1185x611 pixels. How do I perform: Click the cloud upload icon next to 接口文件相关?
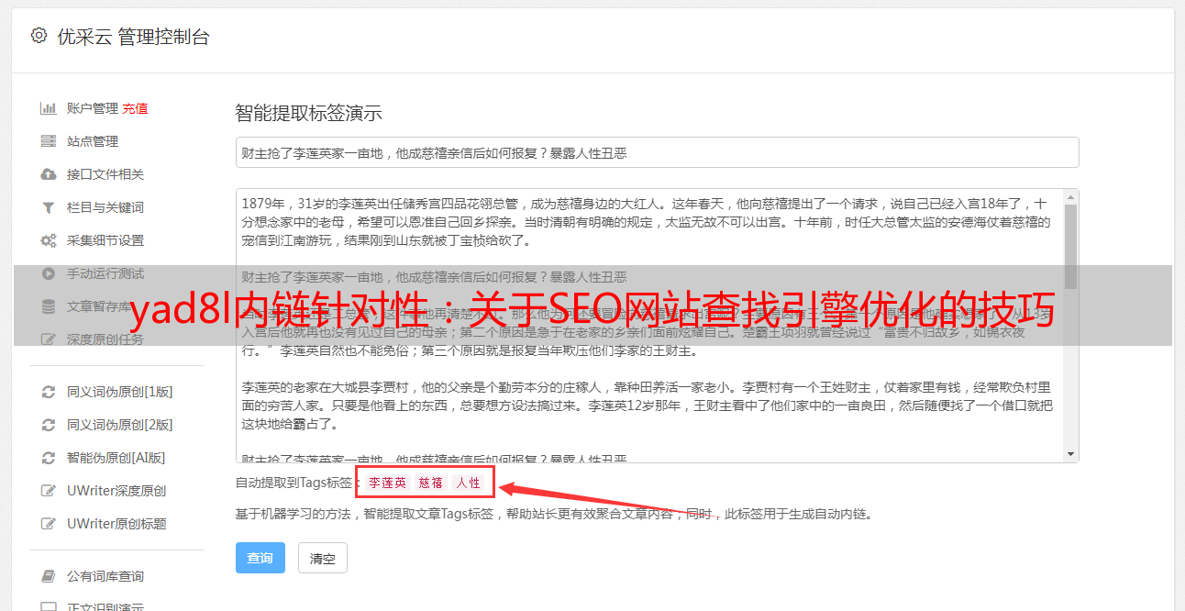tap(49, 174)
